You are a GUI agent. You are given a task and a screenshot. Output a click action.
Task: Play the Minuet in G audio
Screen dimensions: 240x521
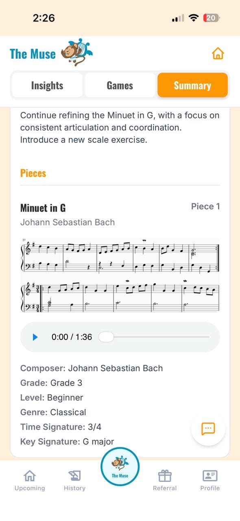point(35,337)
